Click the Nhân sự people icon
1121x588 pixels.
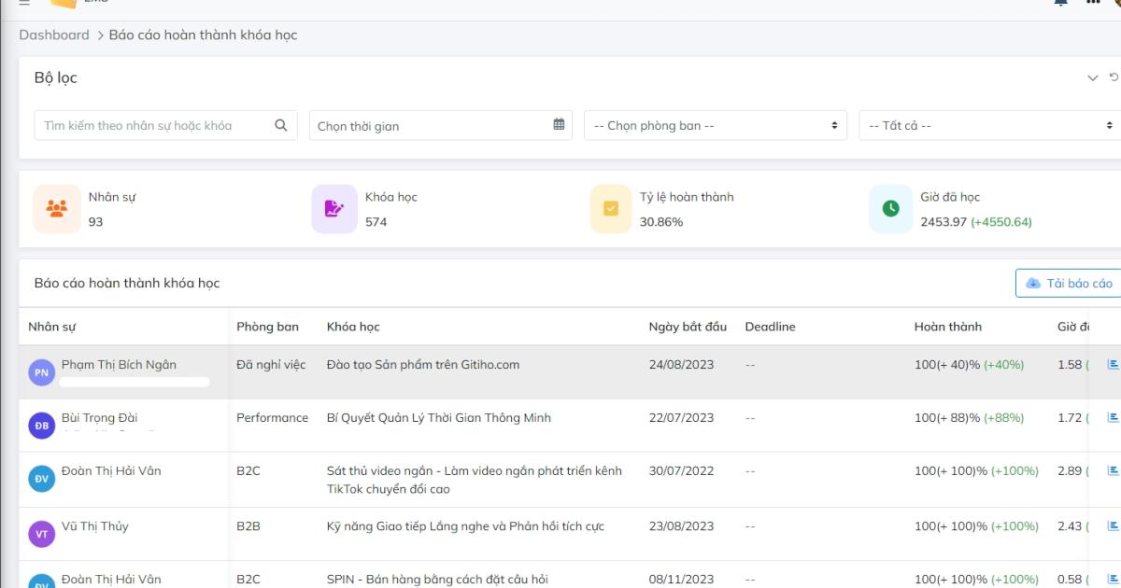point(57,209)
